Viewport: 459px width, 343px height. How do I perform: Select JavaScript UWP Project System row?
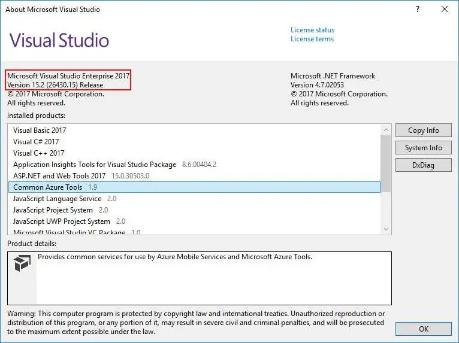[x=194, y=221]
